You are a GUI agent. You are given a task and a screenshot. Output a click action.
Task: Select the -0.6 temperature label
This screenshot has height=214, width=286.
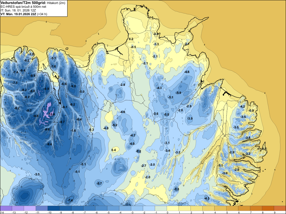click(x=156, y=34)
